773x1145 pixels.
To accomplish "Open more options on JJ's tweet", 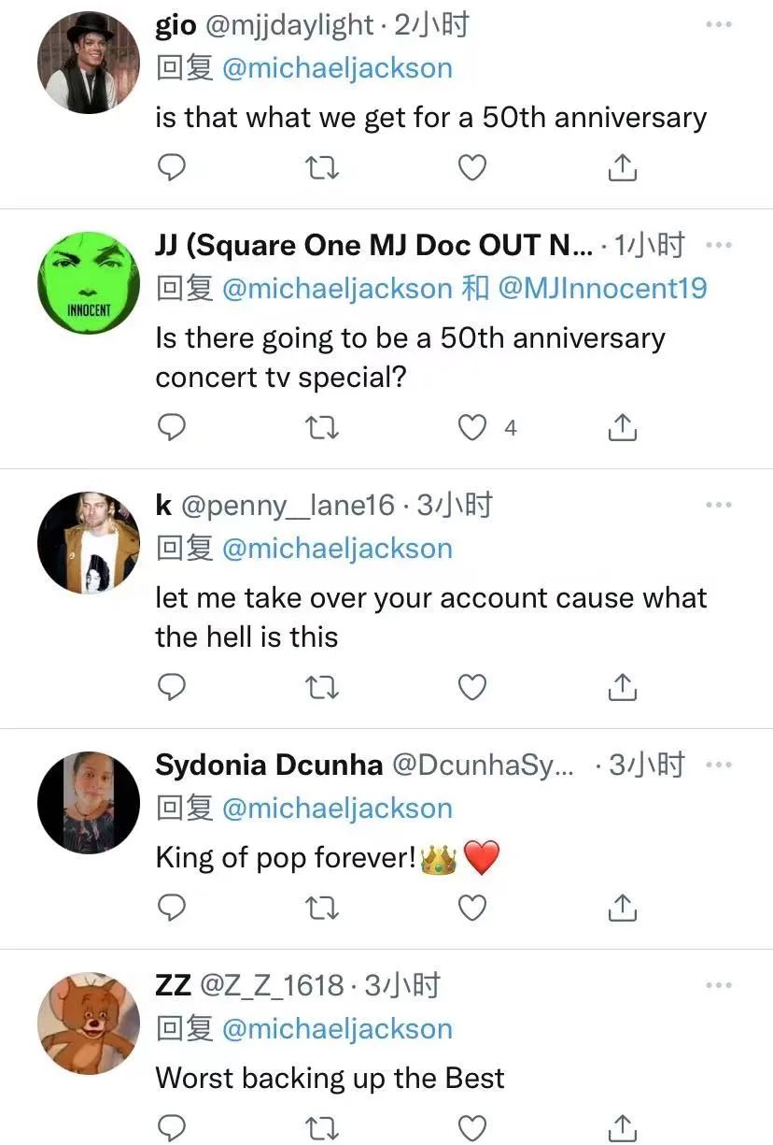I will coord(718,245).
